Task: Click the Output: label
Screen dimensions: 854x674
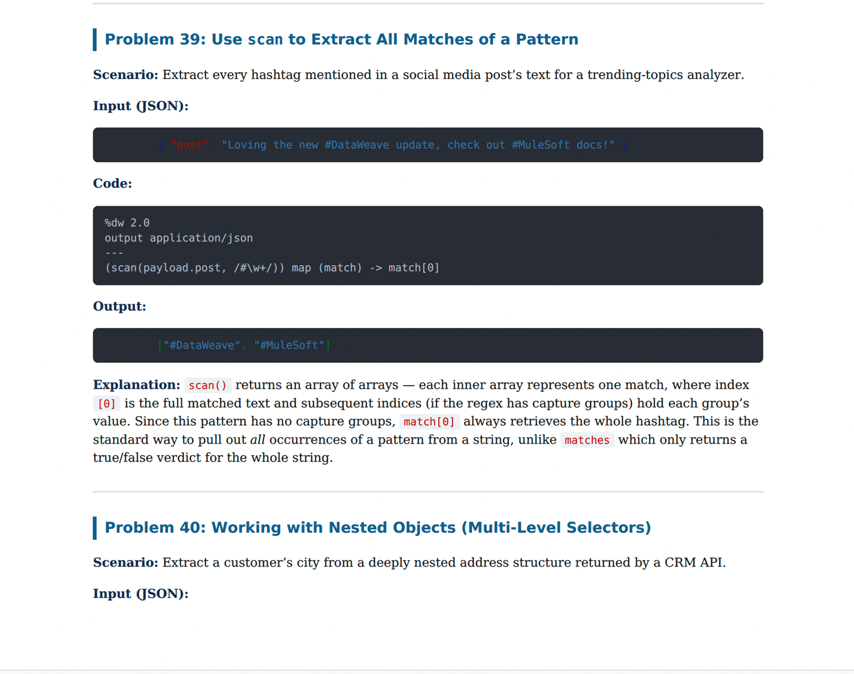Action: click(120, 307)
